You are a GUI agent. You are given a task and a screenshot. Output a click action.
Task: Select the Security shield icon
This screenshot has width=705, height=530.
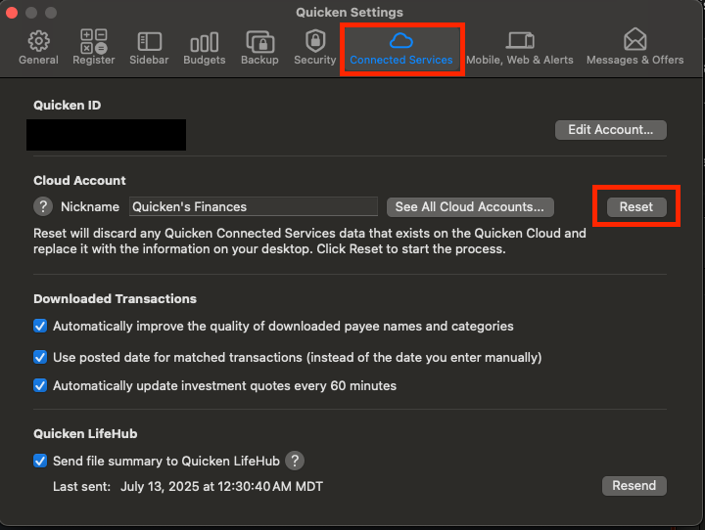[315, 40]
